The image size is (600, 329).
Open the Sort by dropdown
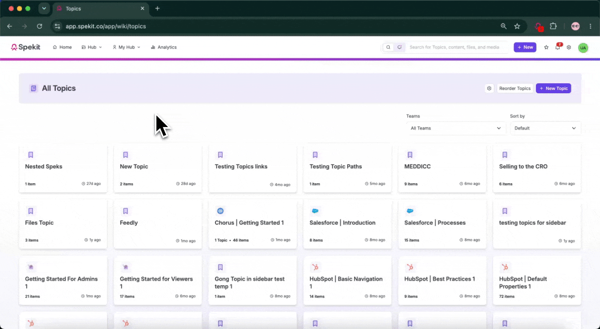pyautogui.click(x=545, y=128)
